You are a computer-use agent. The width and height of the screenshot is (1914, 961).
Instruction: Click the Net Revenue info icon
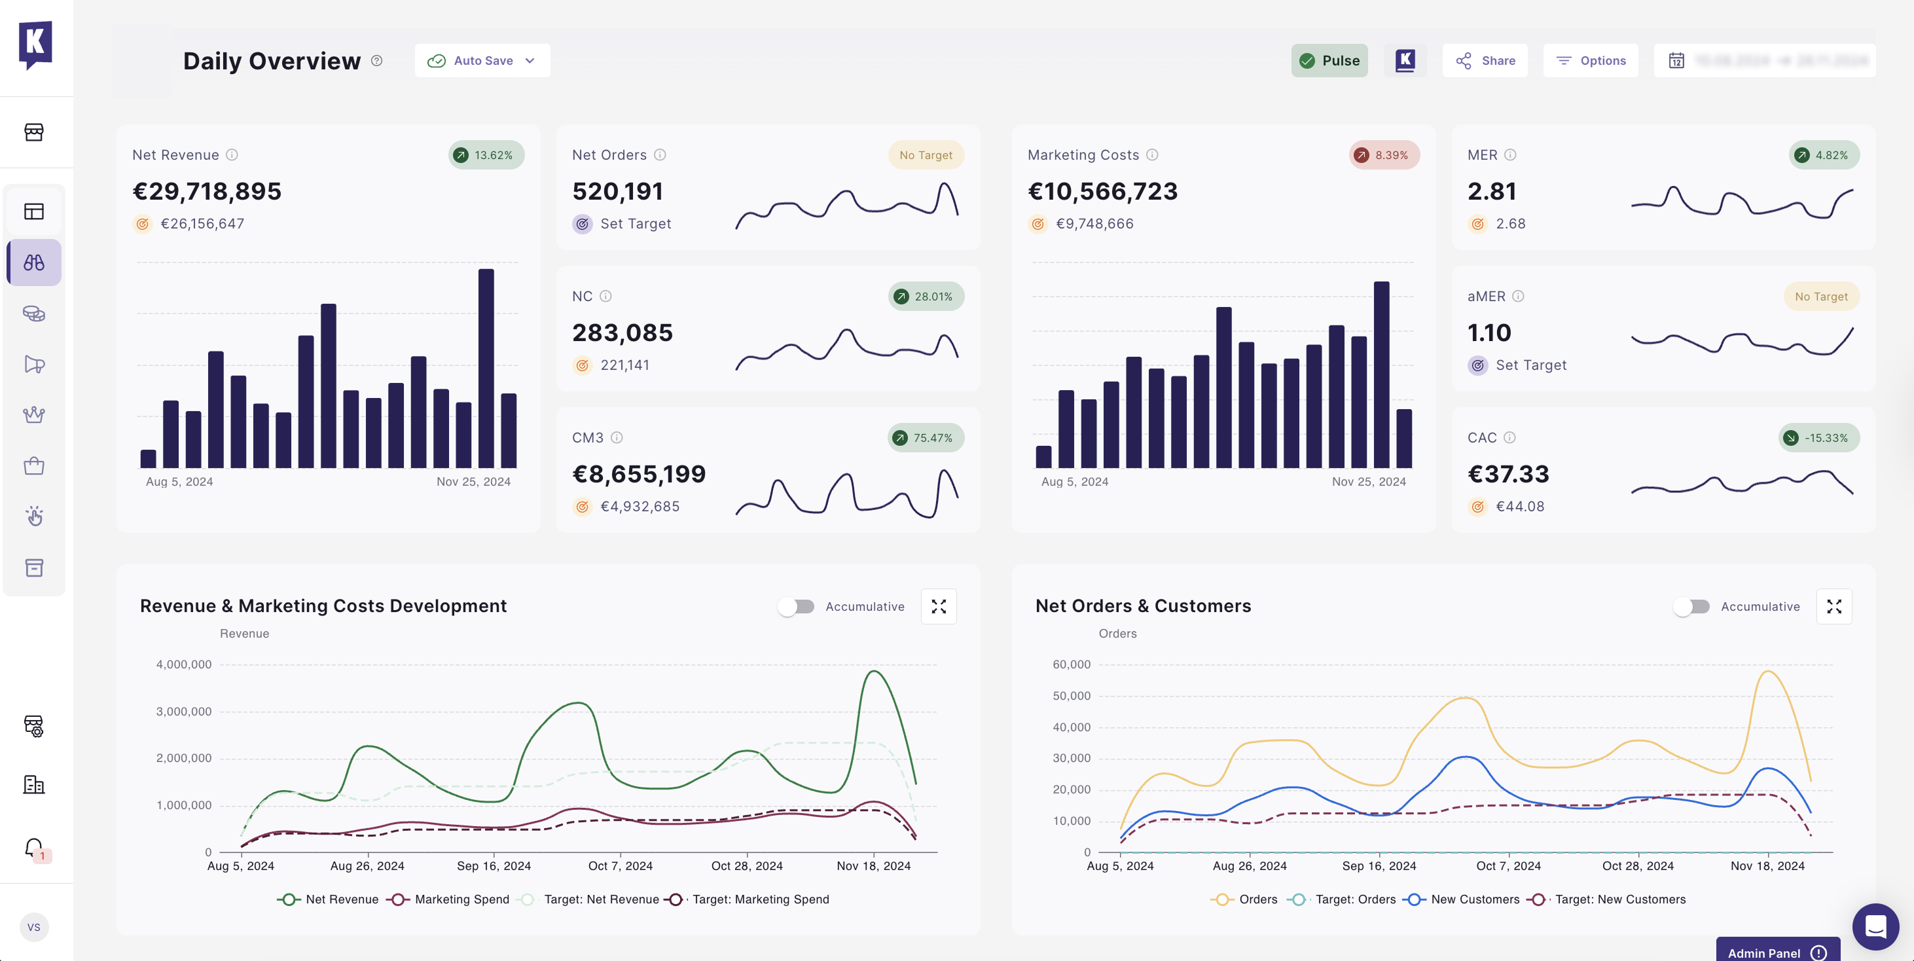click(x=232, y=154)
